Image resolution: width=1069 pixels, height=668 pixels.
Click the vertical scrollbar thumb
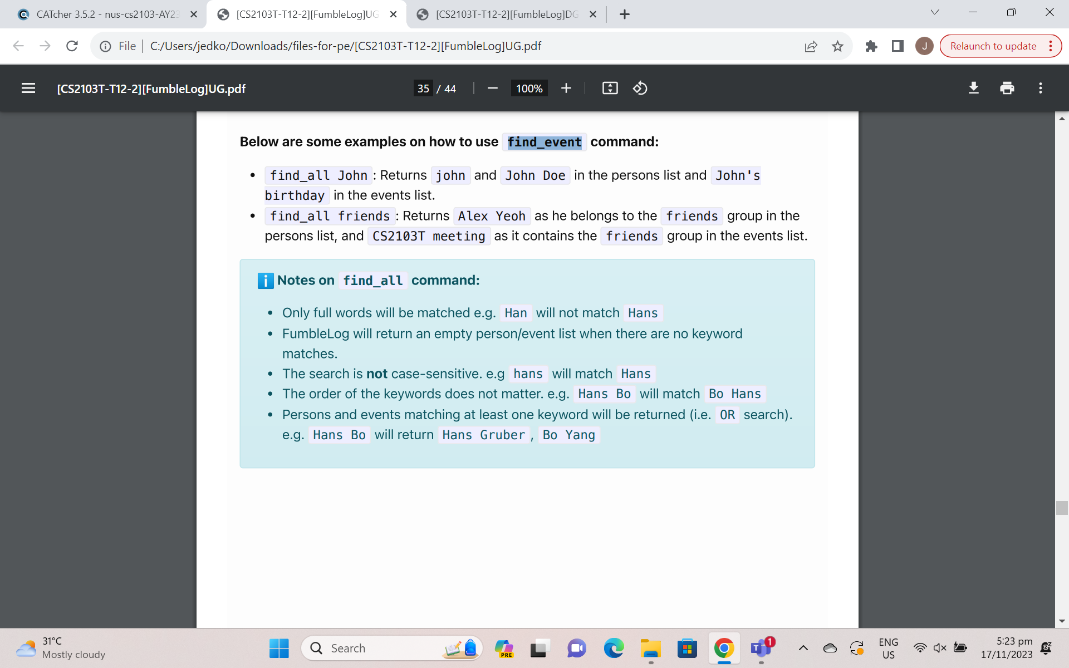coord(1062,508)
